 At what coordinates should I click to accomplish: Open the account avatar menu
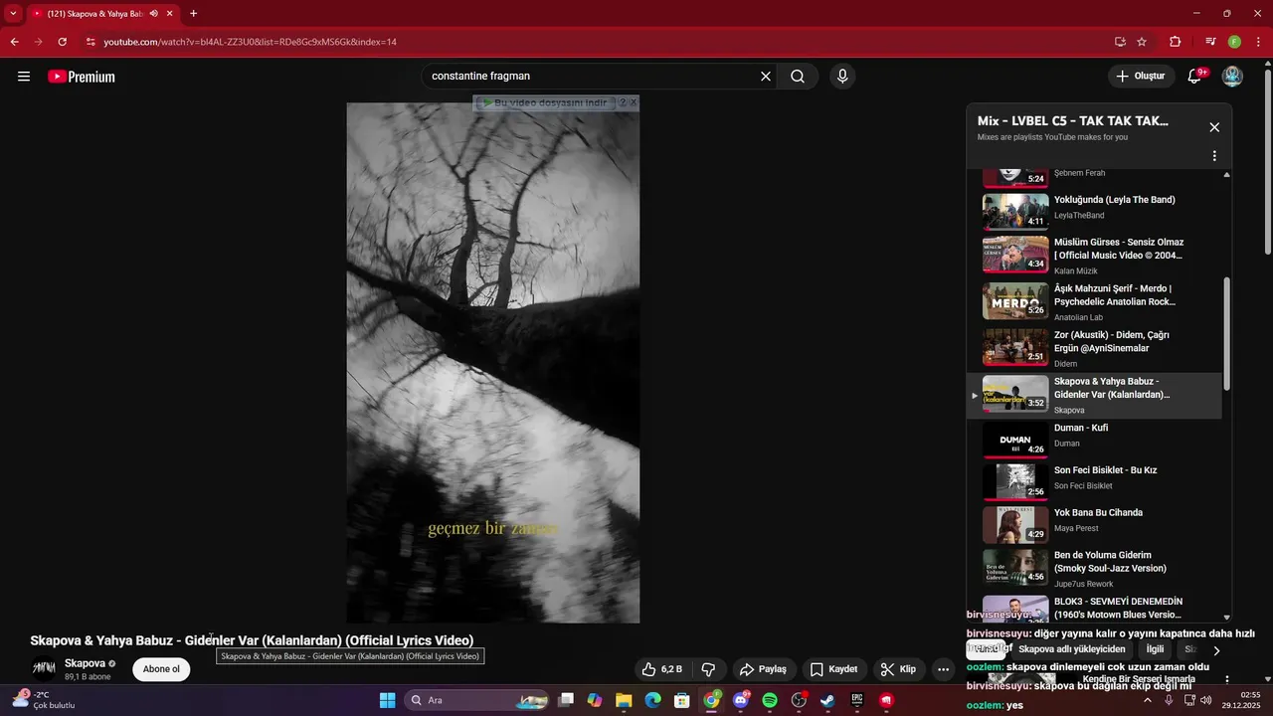1232,77
